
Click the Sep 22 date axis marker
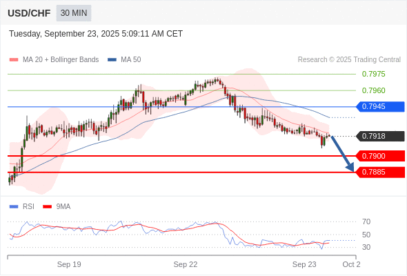coord(186,264)
